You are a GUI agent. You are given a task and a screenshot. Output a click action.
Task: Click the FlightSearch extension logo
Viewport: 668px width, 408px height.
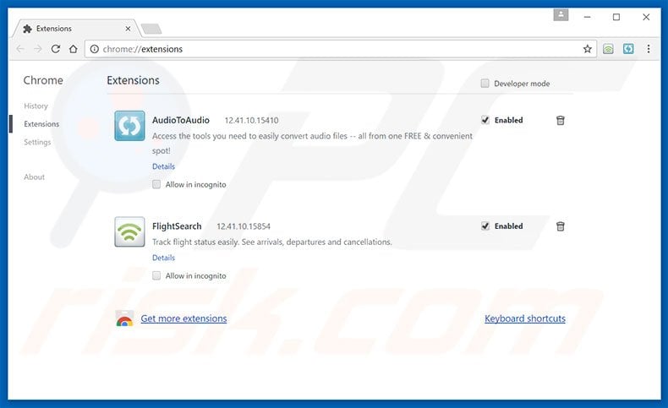point(129,231)
